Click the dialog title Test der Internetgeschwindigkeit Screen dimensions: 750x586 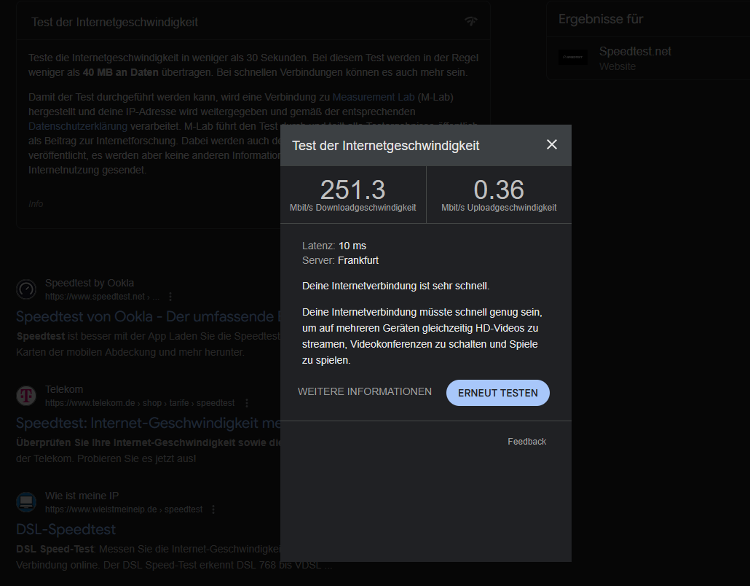pyautogui.click(x=385, y=146)
